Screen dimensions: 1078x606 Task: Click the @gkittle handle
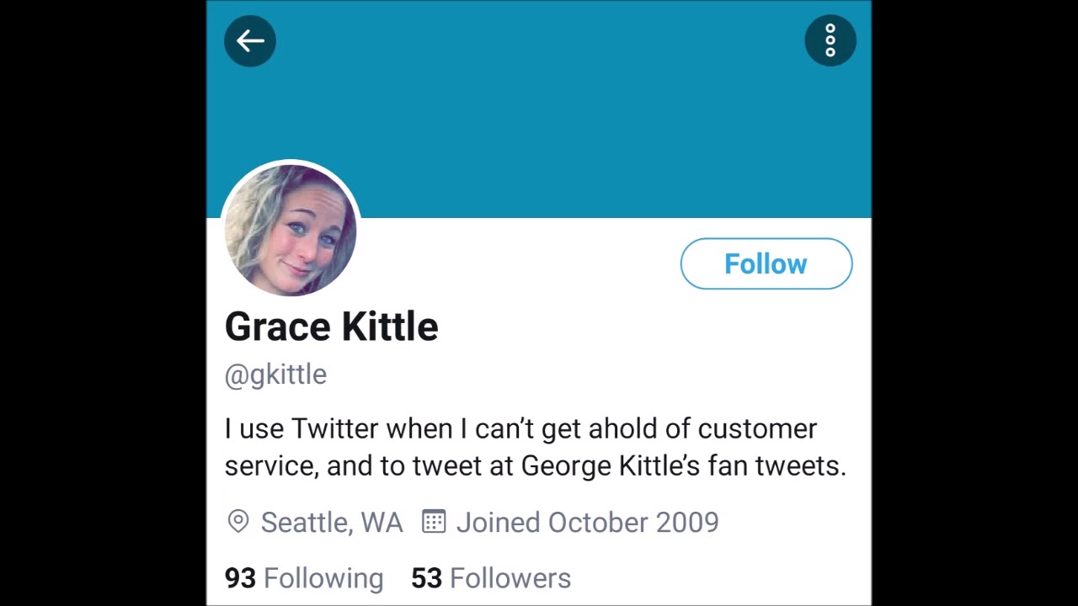[275, 375]
